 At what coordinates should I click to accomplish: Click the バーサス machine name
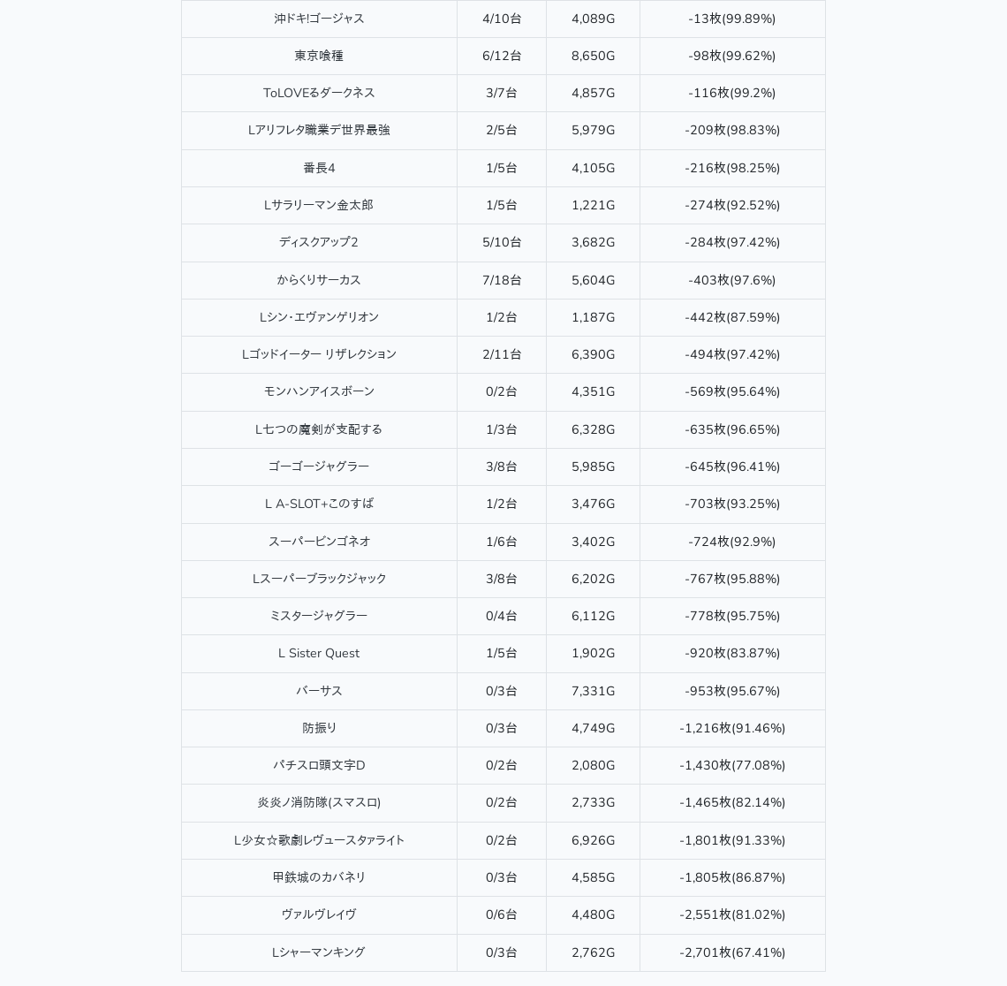[319, 691]
